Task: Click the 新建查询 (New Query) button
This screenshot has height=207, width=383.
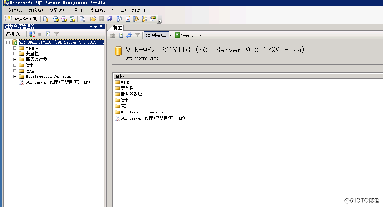Action: (23, 19)
